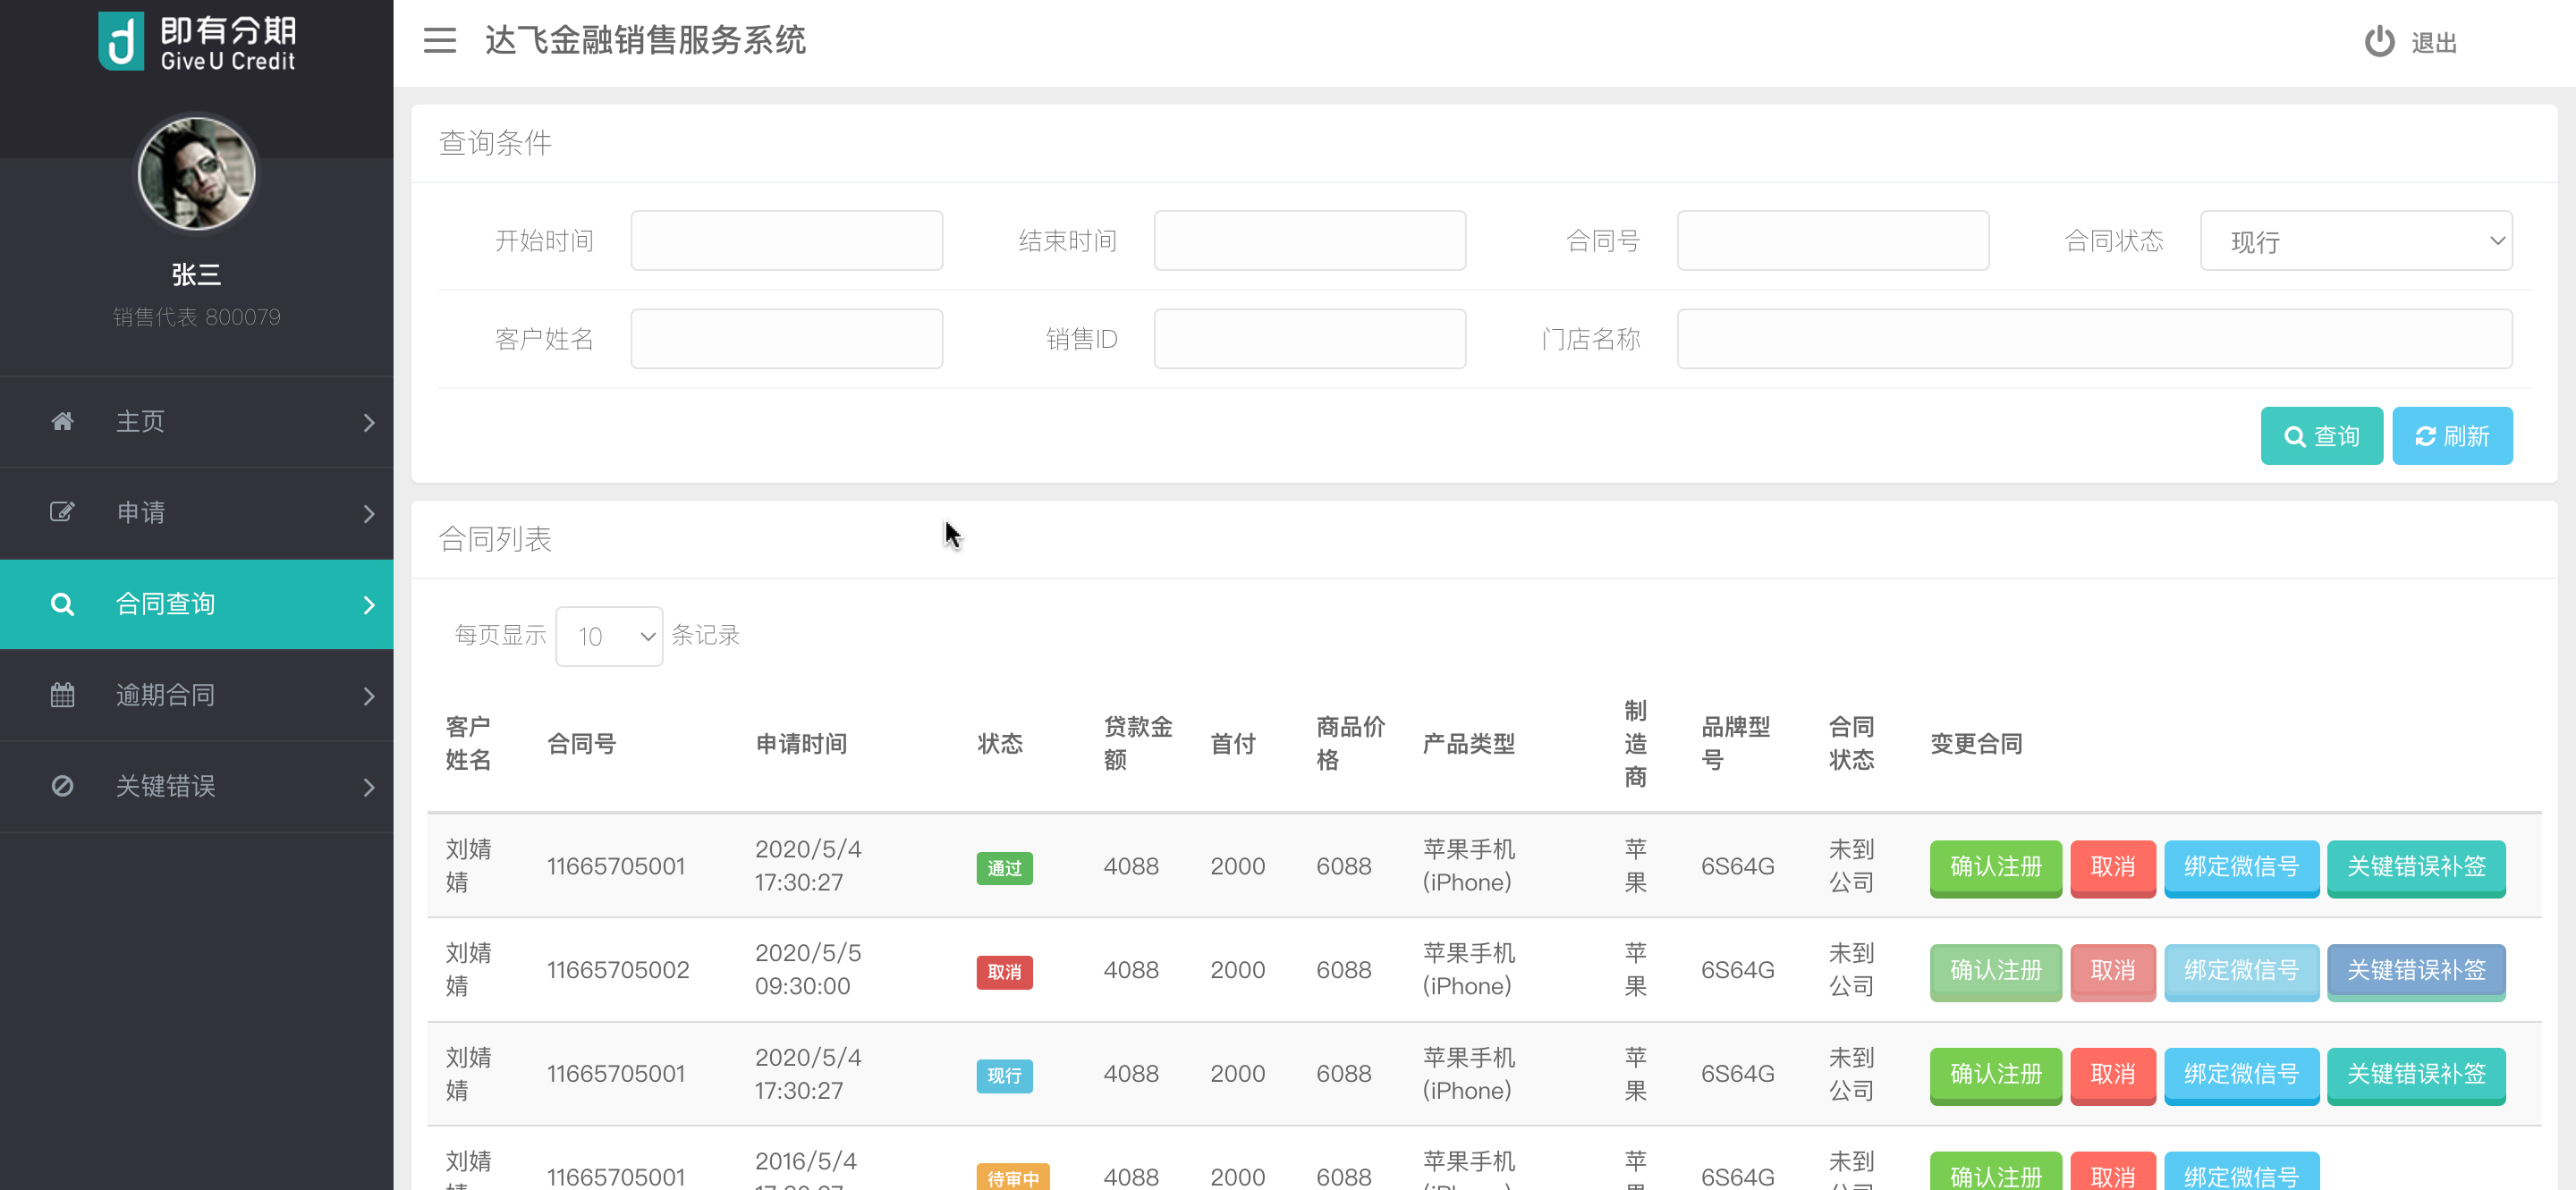Click the home icon beside 主页
The height and width of the screenshot is (1190, 2576).
[62, 422]
